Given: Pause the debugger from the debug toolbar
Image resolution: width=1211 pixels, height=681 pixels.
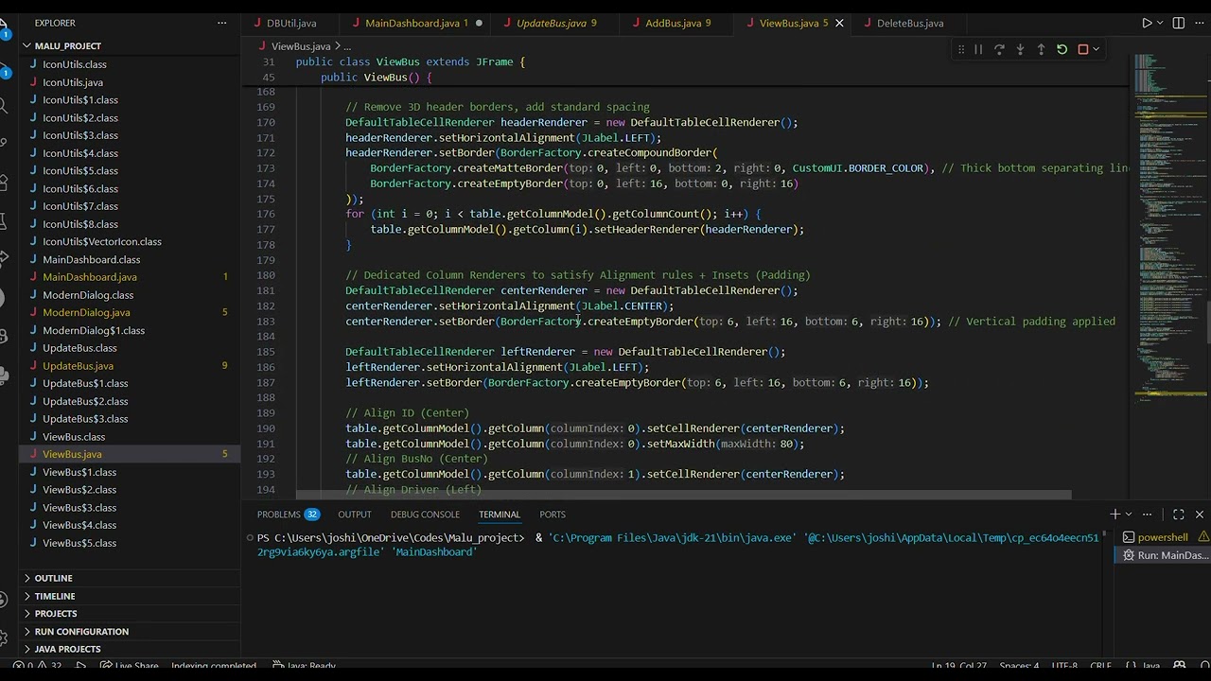Looking at the screenshot, I should click(x=978, y=49).
